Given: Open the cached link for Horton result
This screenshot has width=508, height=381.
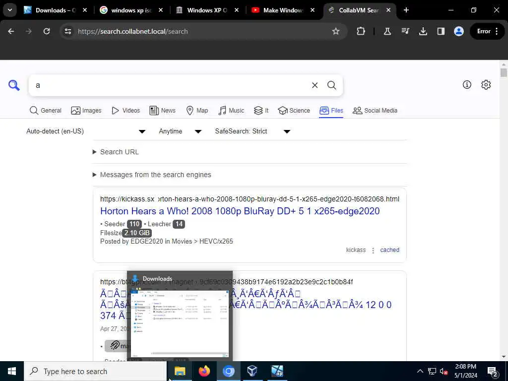Looking at the screenshot, I should click(x=390, y=250).
